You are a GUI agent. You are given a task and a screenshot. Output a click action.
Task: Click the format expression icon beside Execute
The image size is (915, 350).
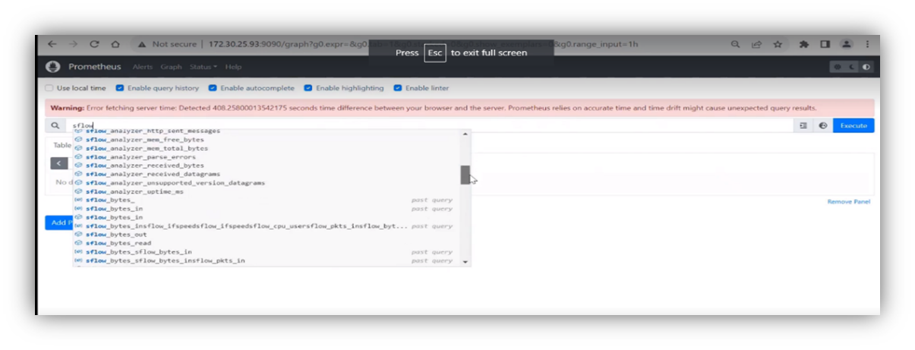coord(803,126)
